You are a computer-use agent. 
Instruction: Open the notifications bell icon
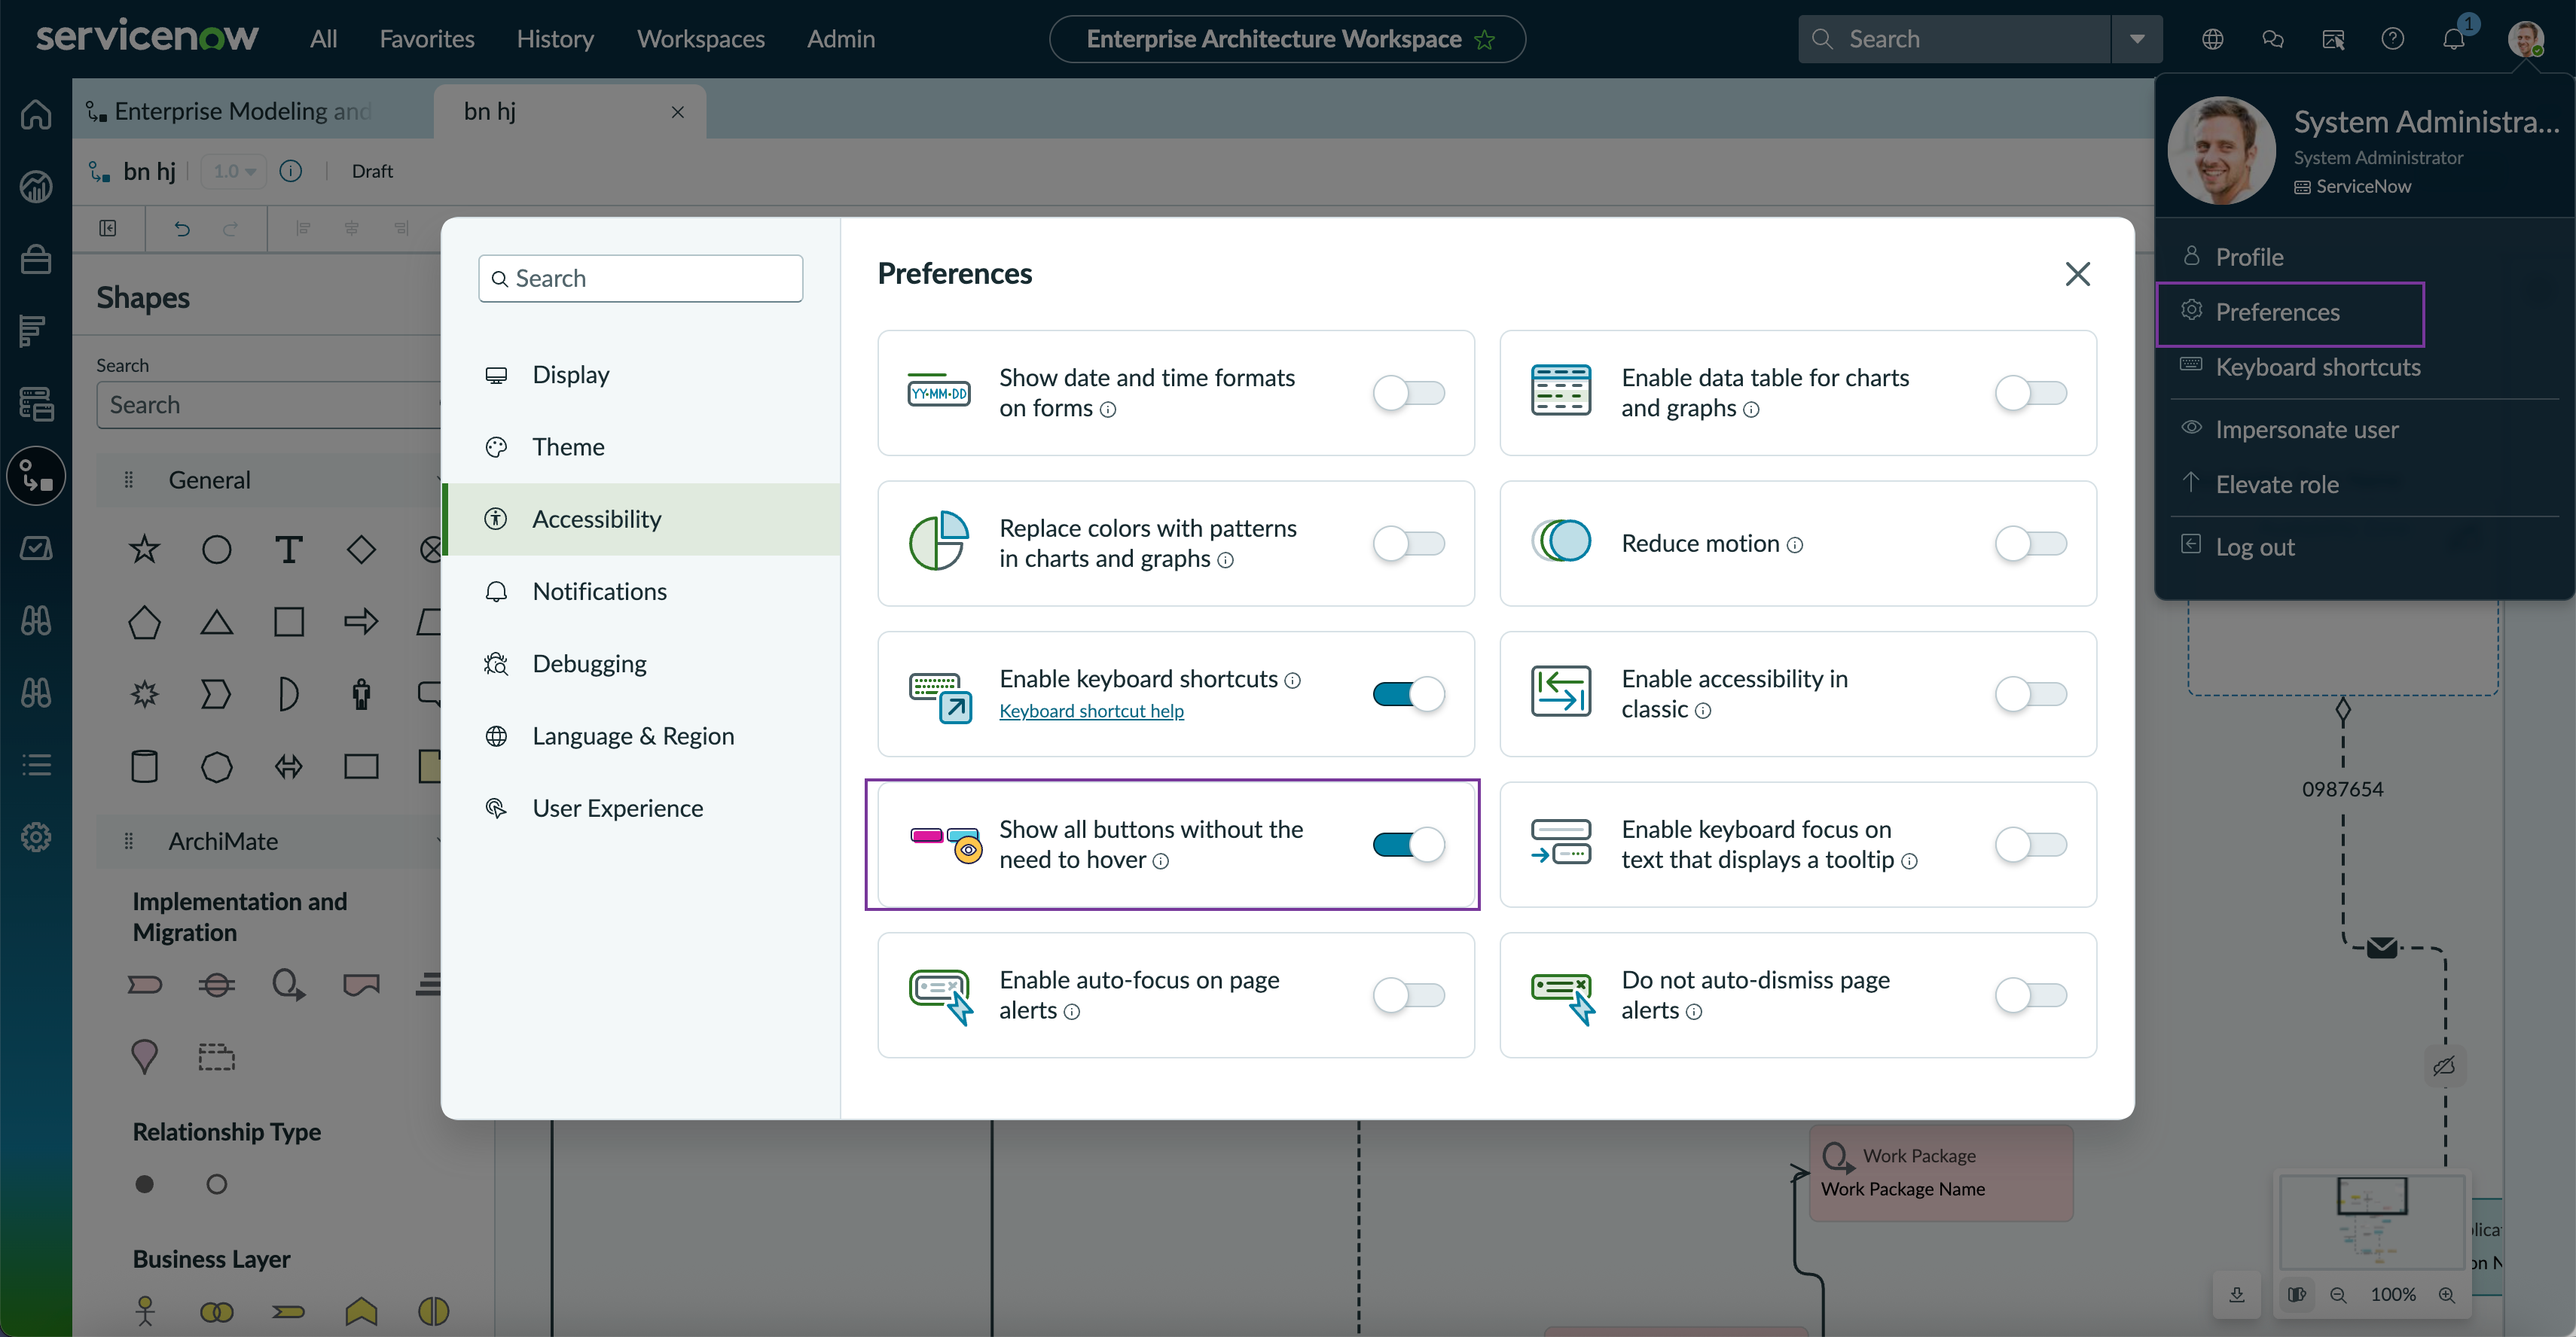[2454, 39]
